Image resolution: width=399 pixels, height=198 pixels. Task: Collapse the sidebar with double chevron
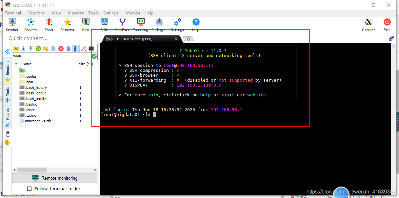7,51
